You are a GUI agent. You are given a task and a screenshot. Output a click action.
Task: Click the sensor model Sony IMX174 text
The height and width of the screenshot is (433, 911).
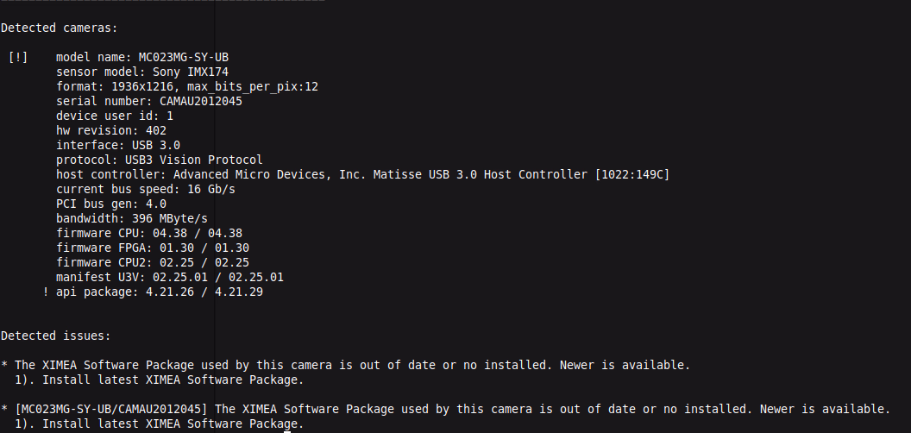191,72
